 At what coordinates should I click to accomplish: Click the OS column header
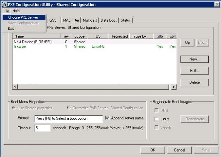98,36
